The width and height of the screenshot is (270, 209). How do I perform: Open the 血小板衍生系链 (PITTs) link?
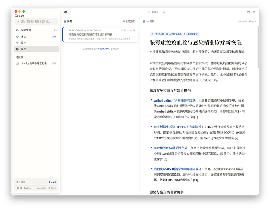(x=178, y=127)
